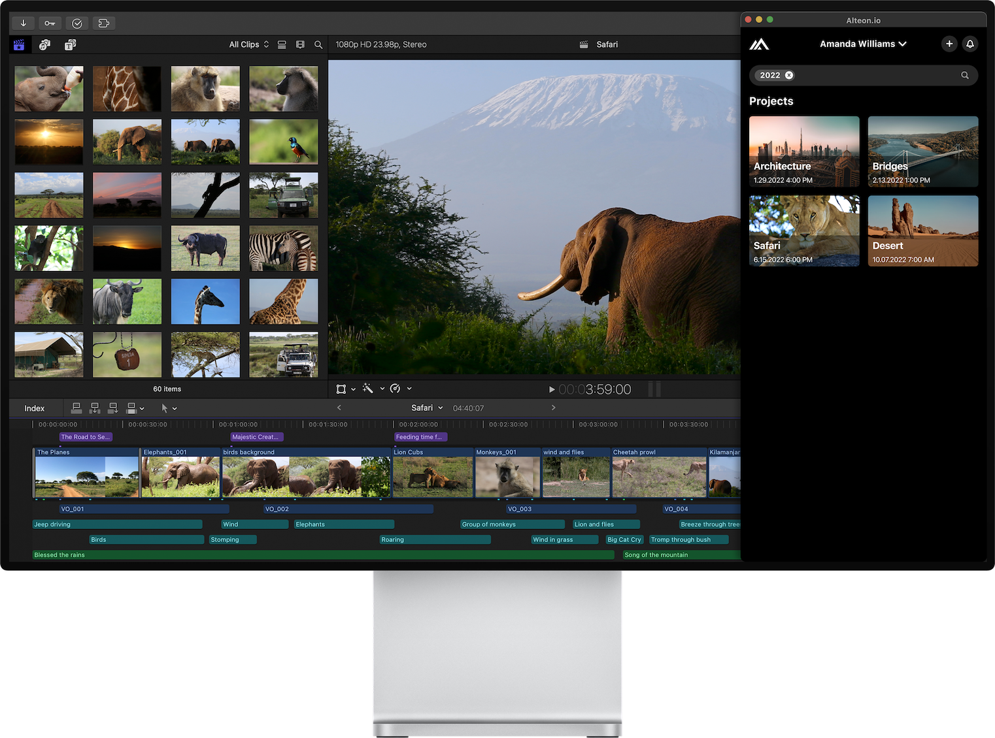This screenshot has height=738, width=995.
Task: Open the Keyword Editor key icon
Action: 50,24
